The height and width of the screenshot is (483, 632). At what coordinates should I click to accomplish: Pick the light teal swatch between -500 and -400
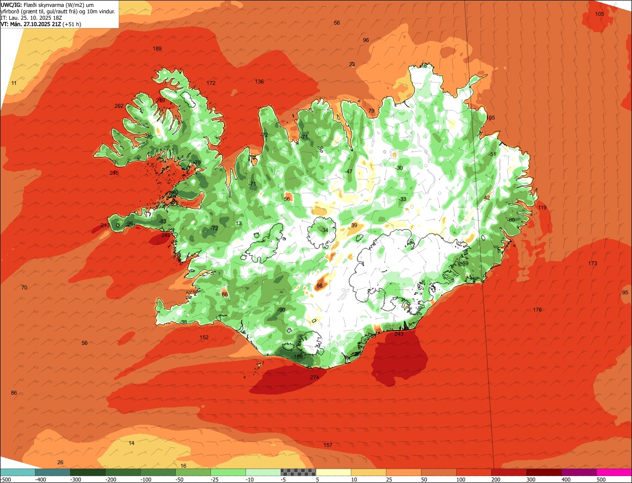click(x=17, y=472)
